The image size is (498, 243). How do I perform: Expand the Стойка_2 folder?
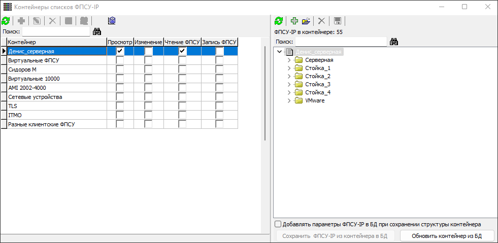289,76
